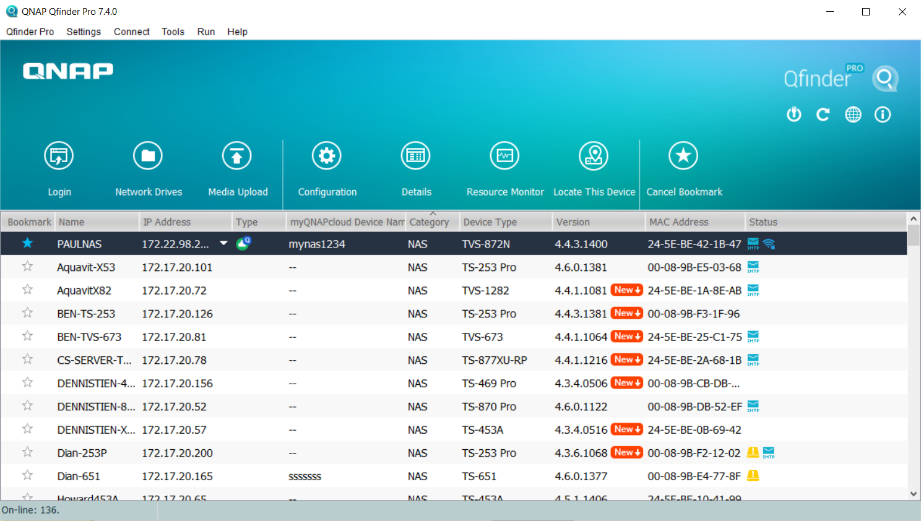Click the New update badge for BEN-TS-253
The height and width of the screenshot is (521, 921).
click(x=627, y=313)
